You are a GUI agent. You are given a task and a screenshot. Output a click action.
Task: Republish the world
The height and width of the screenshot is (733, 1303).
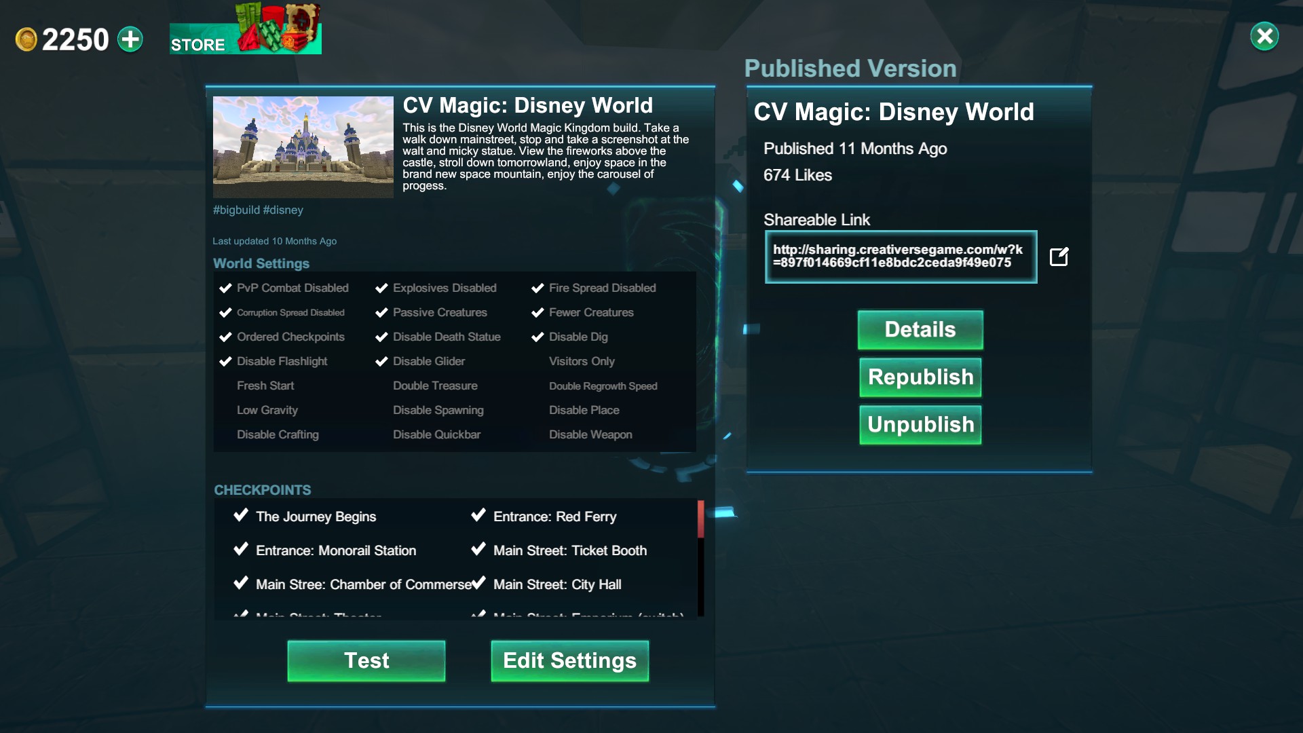point(920,377)
